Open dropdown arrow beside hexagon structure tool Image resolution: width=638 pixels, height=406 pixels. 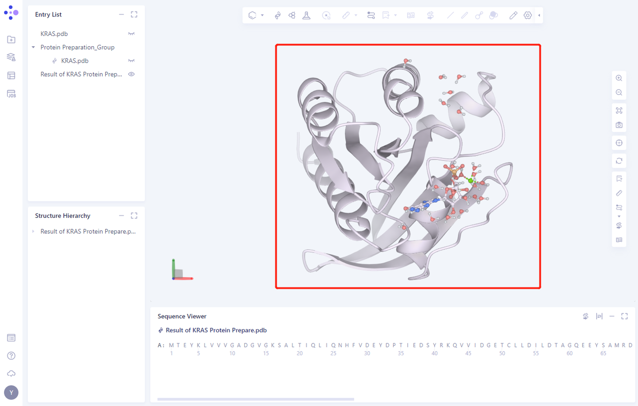(x=263, y=15)
